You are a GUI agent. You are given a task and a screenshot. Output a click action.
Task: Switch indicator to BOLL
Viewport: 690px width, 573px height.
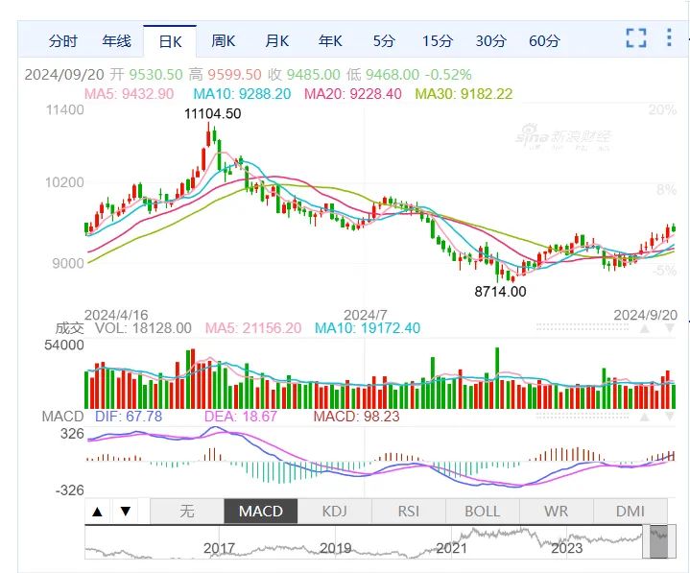(483, 511)
